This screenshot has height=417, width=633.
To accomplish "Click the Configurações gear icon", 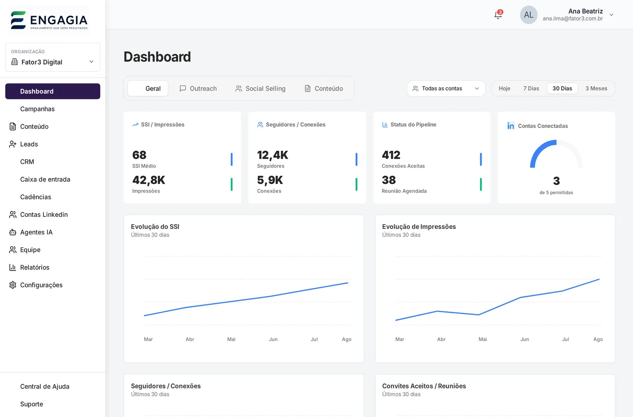I will click(x=13, y=285).
